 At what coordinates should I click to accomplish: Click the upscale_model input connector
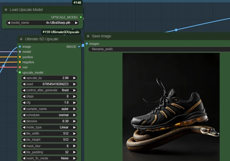pos(20,72)
